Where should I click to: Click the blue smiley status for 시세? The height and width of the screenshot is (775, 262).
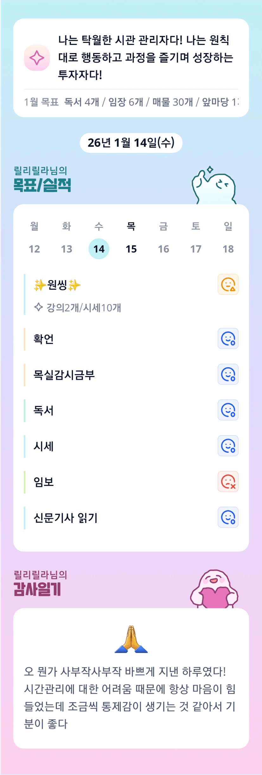(x=228, y=446)
